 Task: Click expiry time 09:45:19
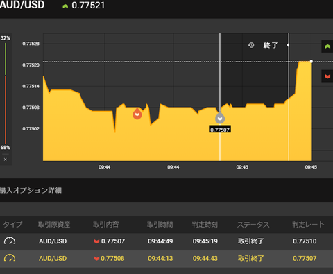[x=205, y=241]
